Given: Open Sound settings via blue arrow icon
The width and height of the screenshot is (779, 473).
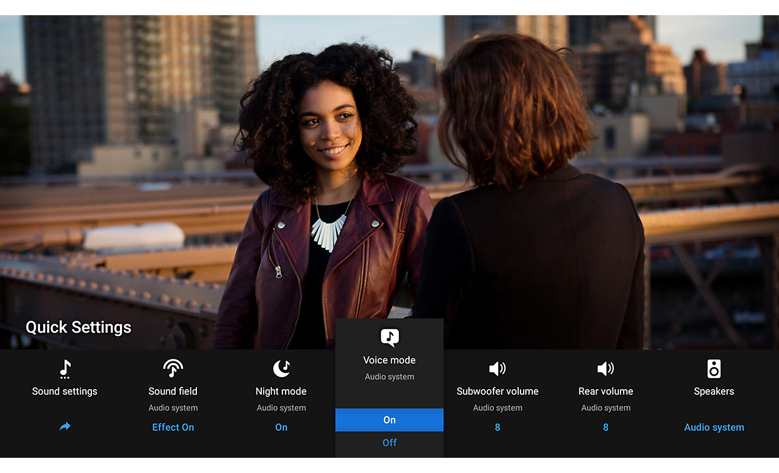Looking at the screenshot, I should pos(65,427).
